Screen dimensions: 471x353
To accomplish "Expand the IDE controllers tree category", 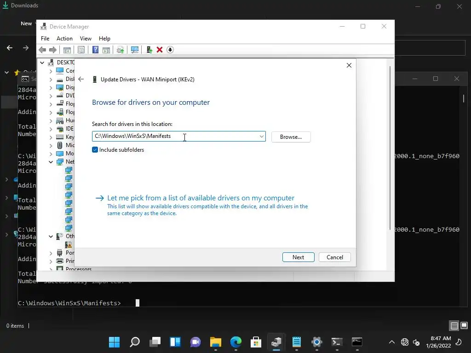I will pos(51,129).
